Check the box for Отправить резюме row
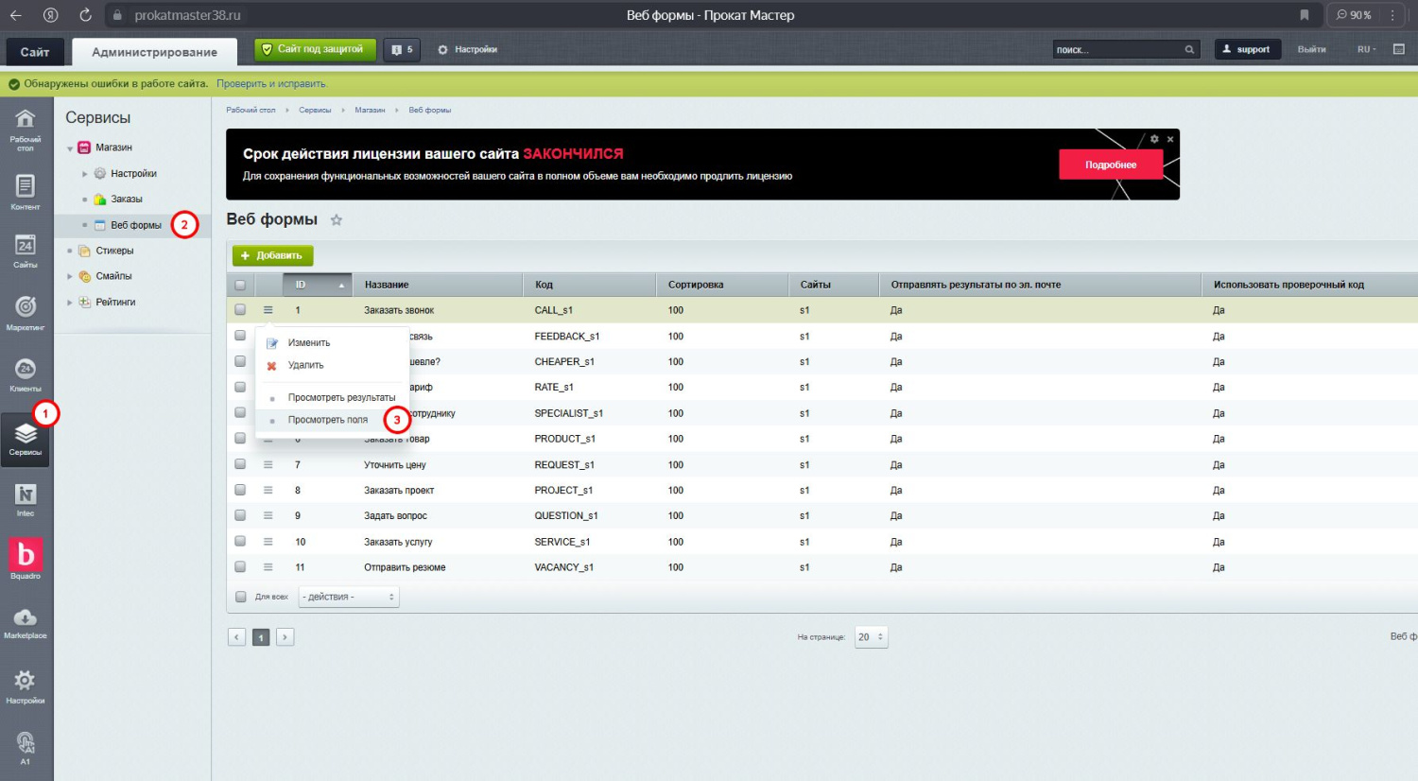The height and width of the screenshot is (781, 1418). pyautogui.click(x=240, y=567)
